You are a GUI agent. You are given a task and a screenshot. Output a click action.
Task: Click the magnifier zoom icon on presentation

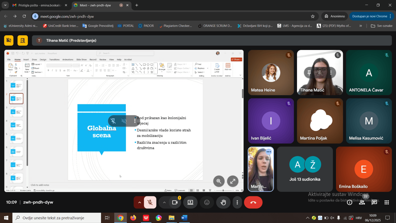point(219,181)
